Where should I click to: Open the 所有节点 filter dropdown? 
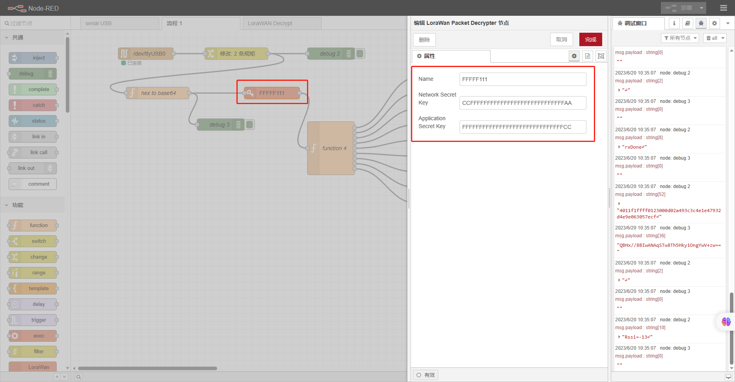click(x=680, y=38)
